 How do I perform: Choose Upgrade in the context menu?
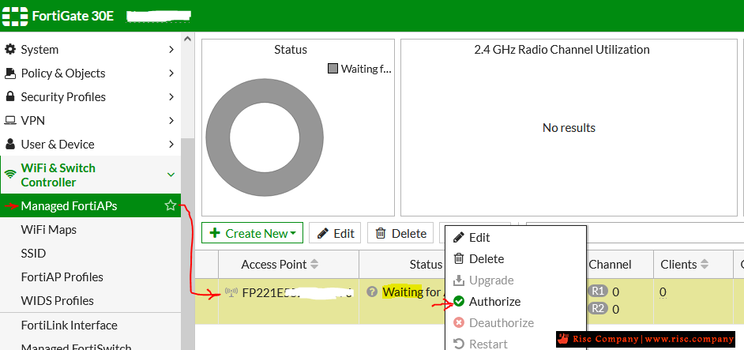[x=515, y=280]
